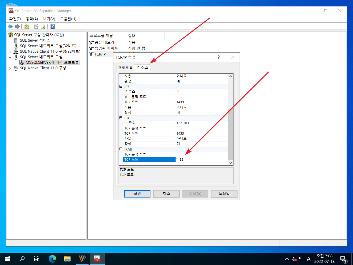Open Microsoft Edge from the taskbar
Viewport: 353px width, 265px height.
coord(52,259)
